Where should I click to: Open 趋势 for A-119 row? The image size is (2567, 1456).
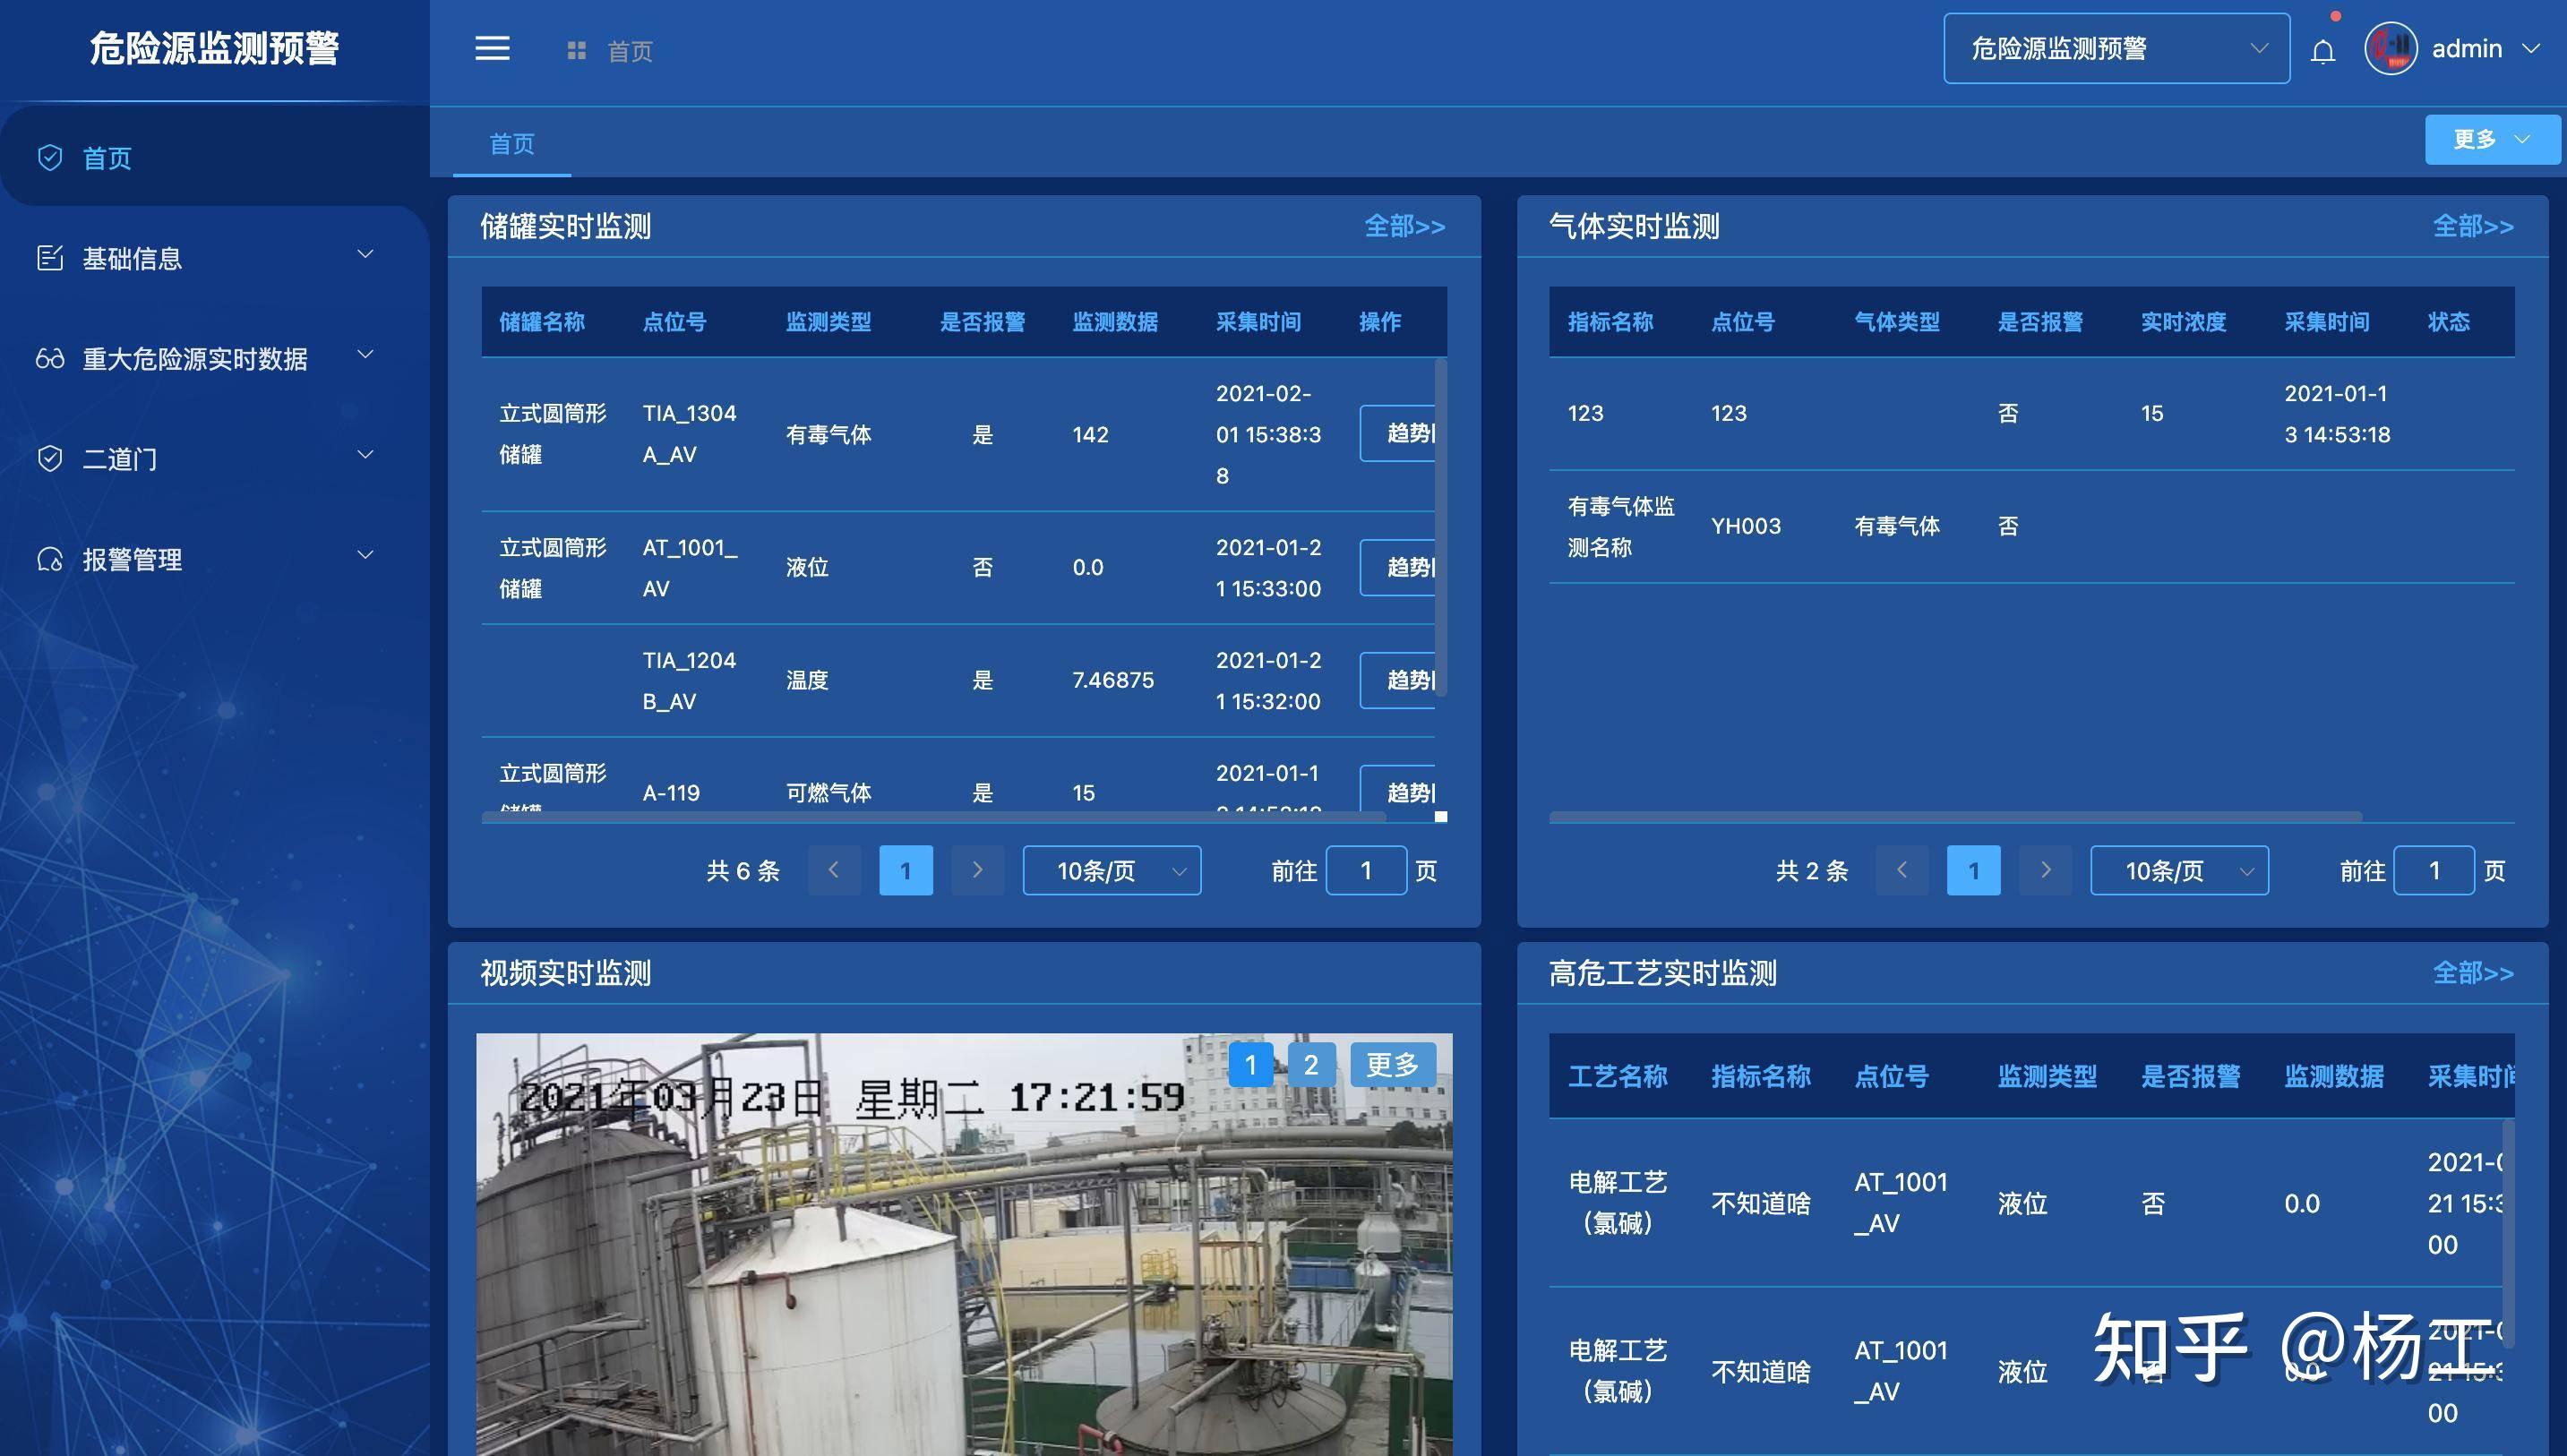(1398, 790)
